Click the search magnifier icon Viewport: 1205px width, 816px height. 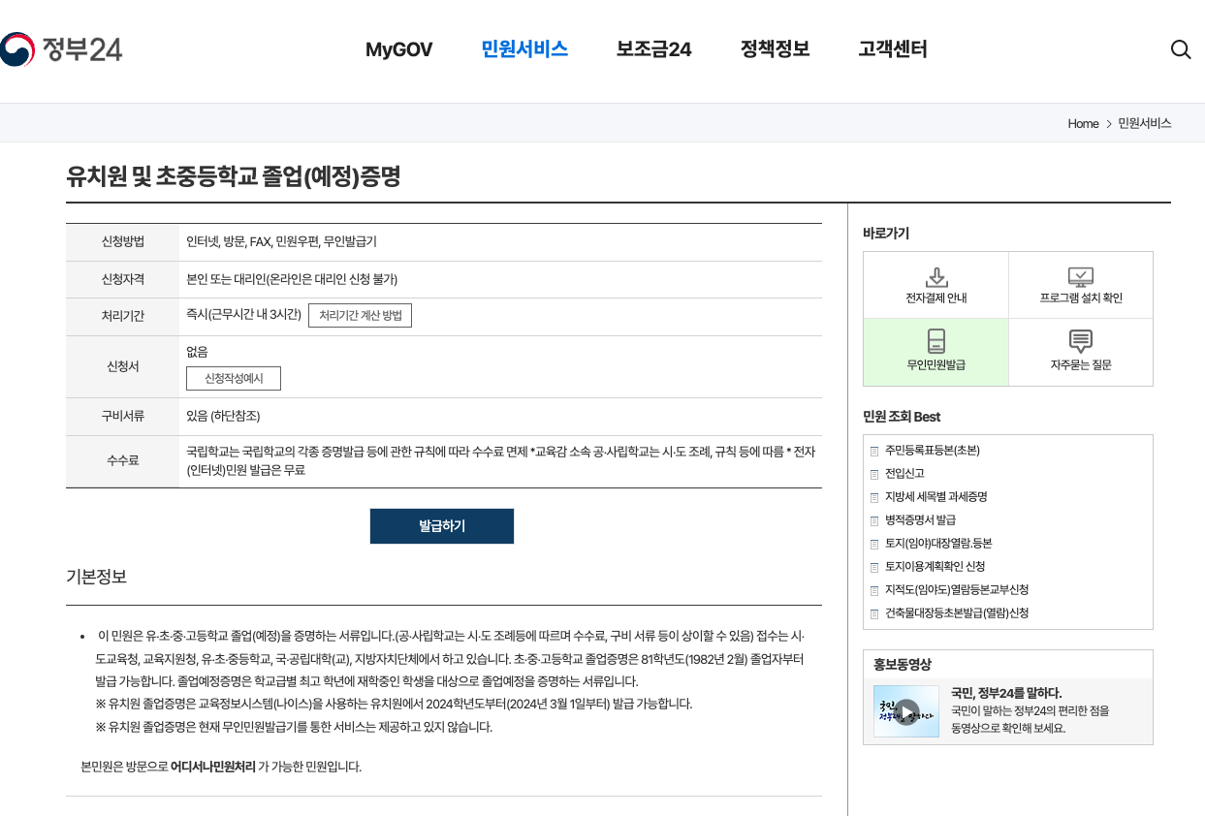(x=1180, y=48)
